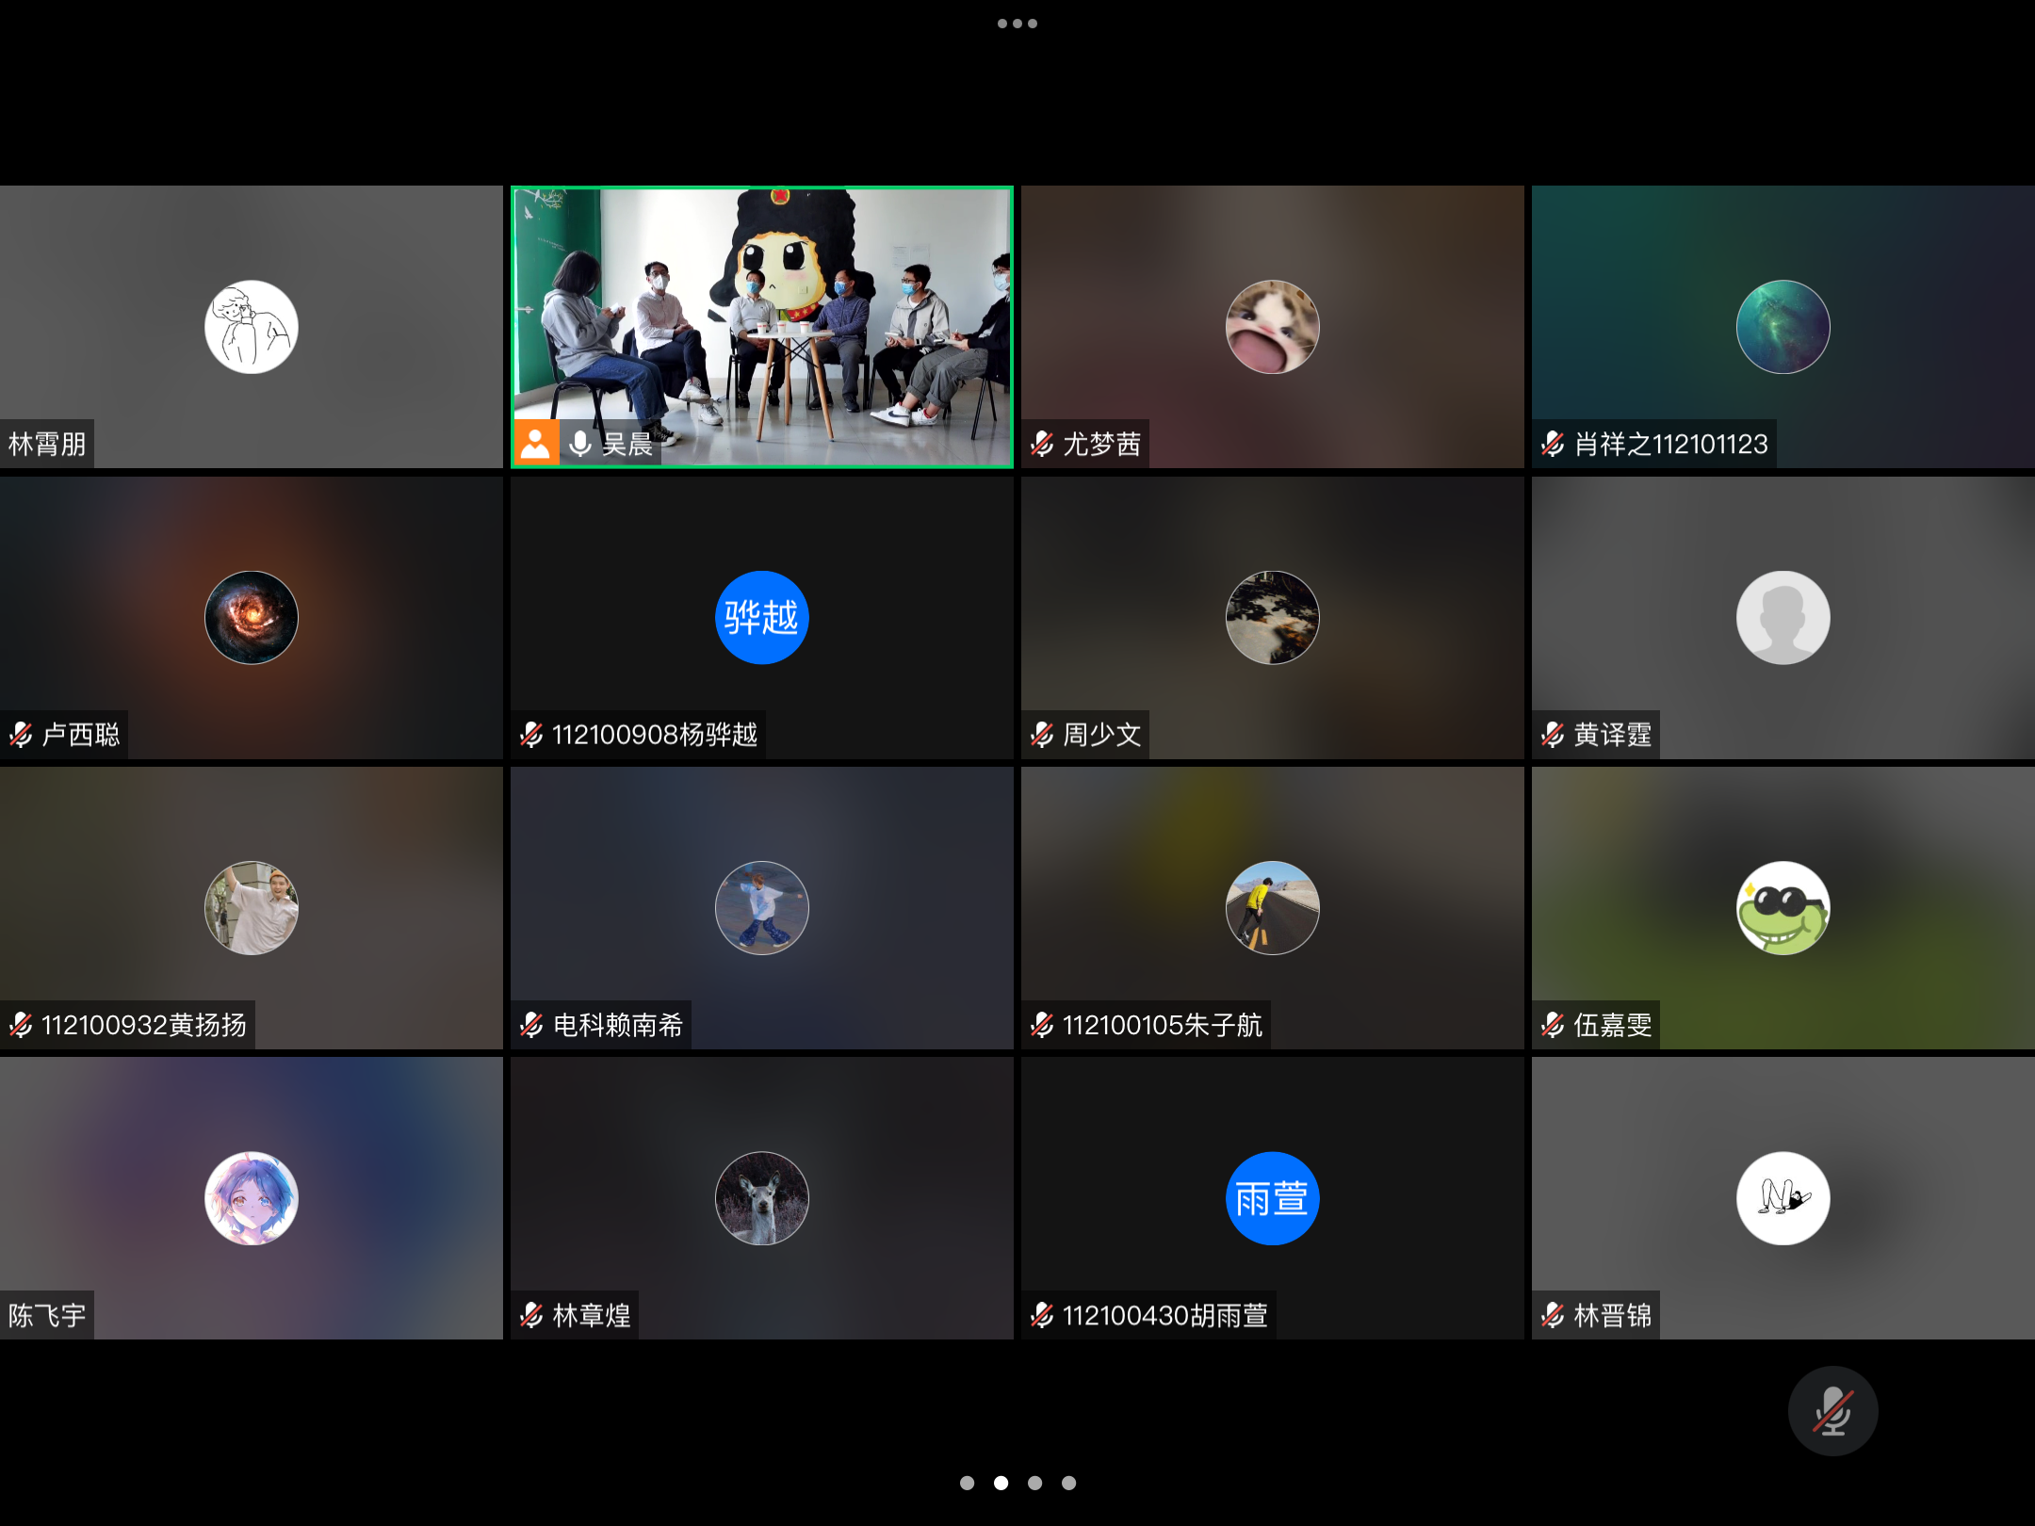Jump to the fourth page dot
The image size is (2035, 1526).
(1068, 1483)
